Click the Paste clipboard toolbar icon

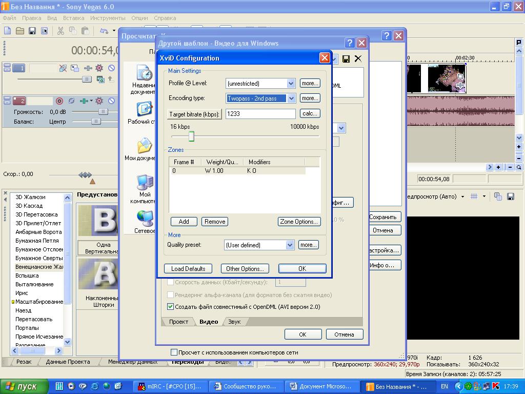(86, 31)
